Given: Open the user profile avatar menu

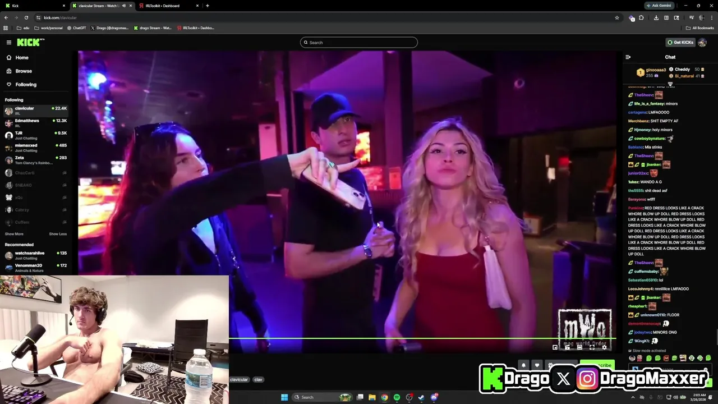Looking at the screenshot, I should coord(702,43).
